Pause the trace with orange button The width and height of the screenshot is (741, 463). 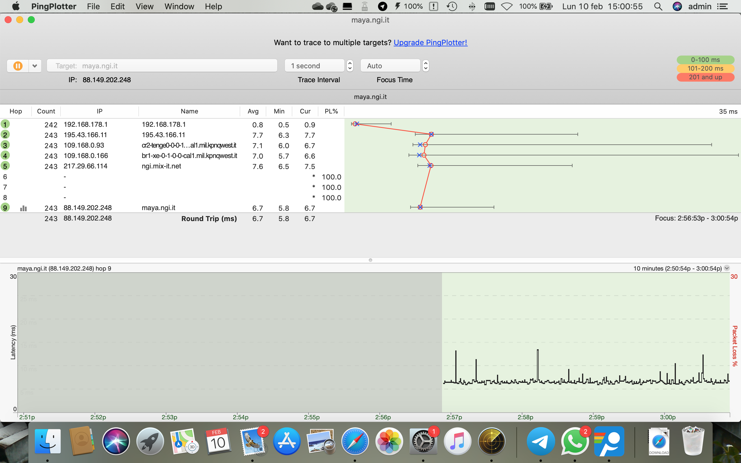pyautogui.click(x=18, y=66)
